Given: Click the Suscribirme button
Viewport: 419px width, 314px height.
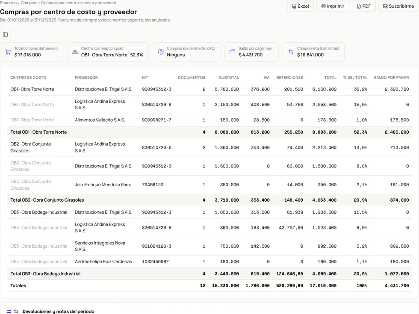Looking at the screenshot, I should (398, 6).
